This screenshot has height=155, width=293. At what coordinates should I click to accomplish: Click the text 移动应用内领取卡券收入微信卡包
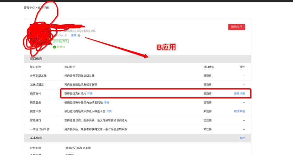pyautogui.click(x=85, y=111)
